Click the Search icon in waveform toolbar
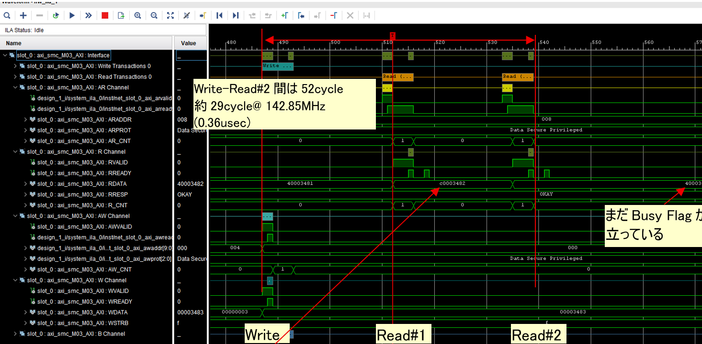 click(7, 15)
